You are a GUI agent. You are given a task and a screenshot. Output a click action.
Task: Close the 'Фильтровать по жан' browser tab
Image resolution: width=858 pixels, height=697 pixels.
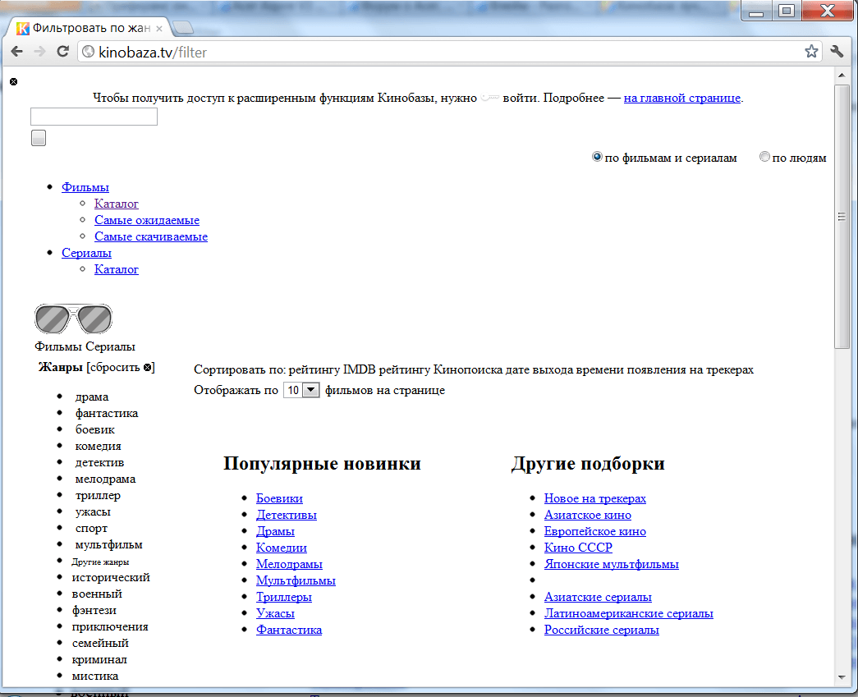coord(159,28)
